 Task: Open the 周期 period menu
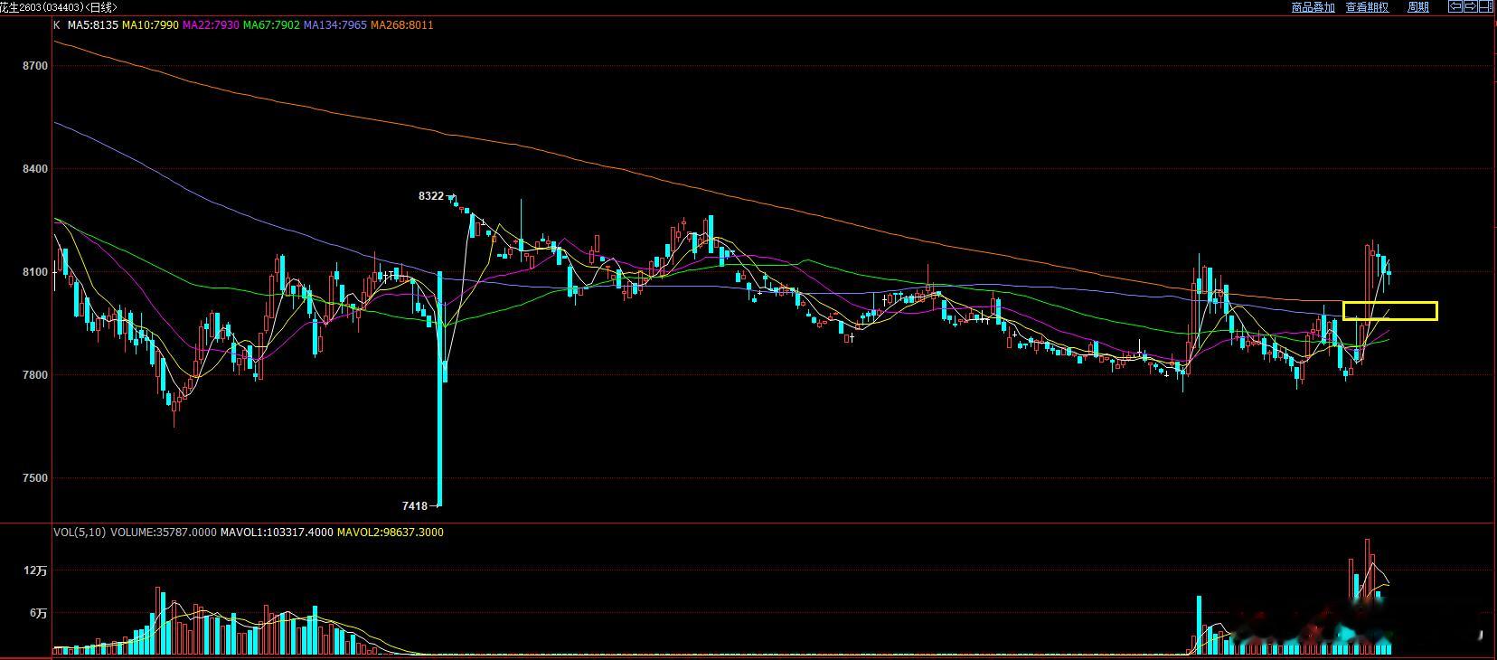[1418, 7]
